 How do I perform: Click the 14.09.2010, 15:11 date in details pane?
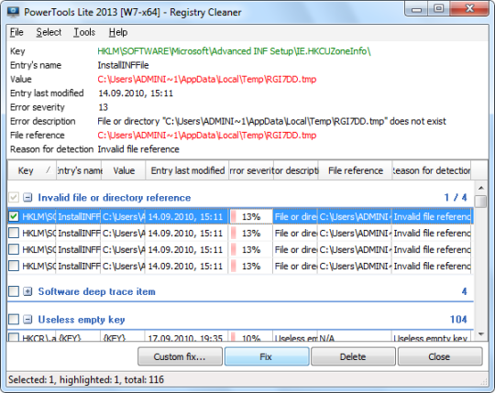[136, 93]
